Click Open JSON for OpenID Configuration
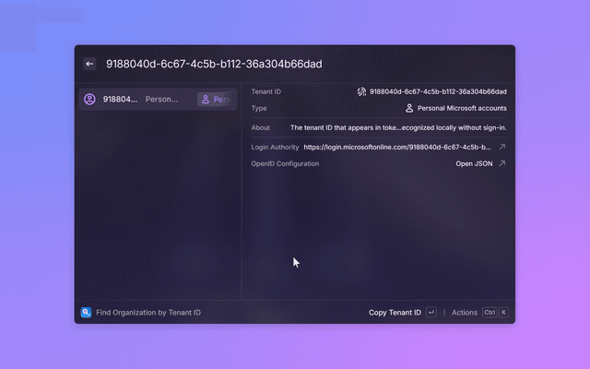 point(474,163)
